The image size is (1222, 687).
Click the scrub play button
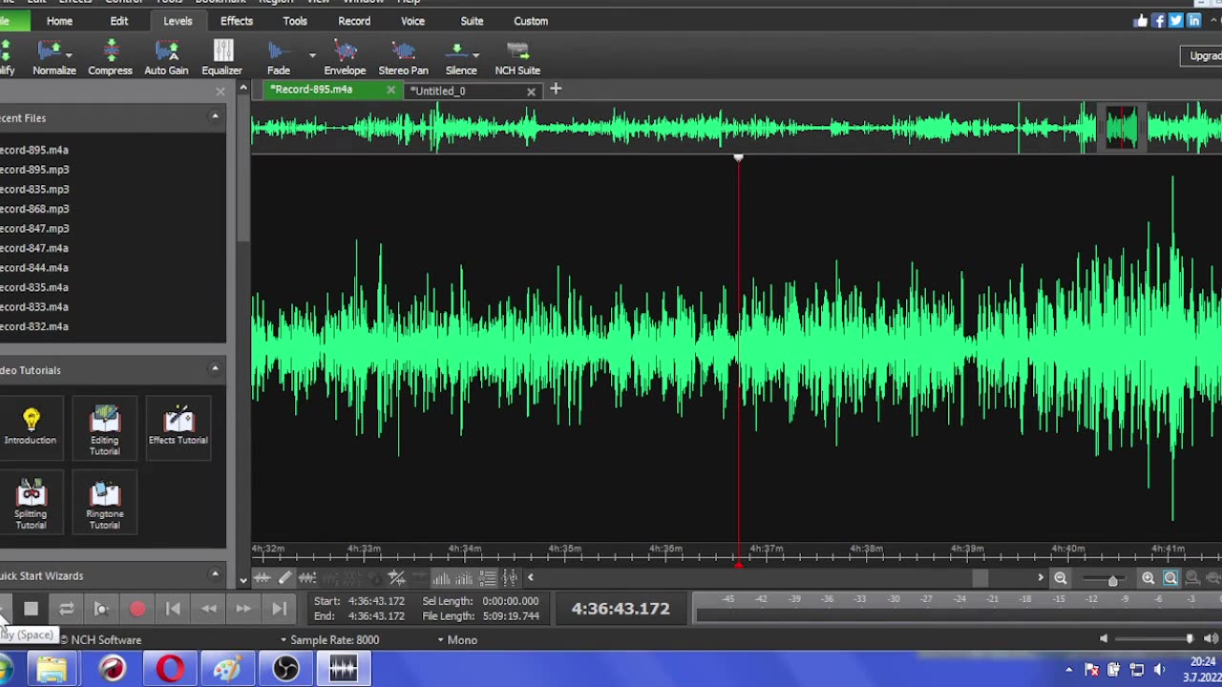point(101,609)
